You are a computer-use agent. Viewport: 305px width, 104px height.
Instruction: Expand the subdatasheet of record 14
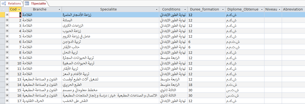tap(7, 84)
